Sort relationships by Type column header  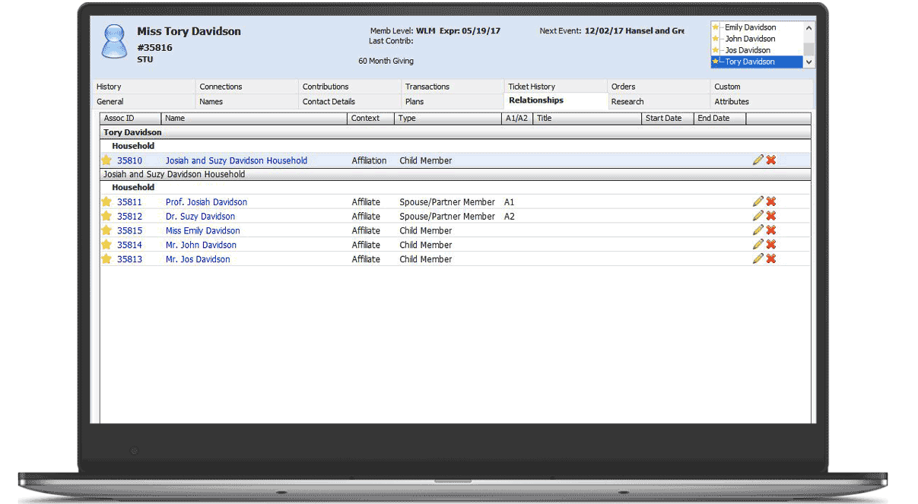click(408, 119)
